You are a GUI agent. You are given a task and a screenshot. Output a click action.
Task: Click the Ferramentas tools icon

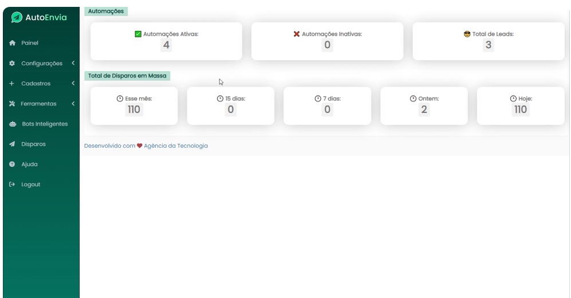[11, 104]
